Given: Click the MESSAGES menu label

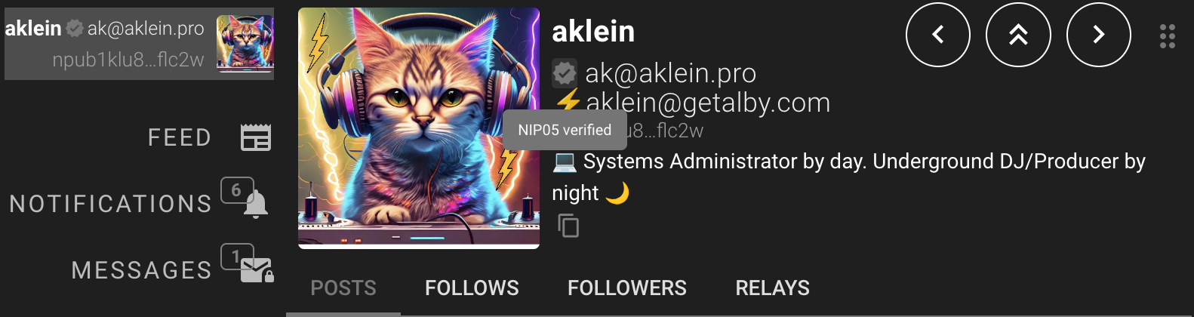Looking at the screenshot, I should pos(142,270).
